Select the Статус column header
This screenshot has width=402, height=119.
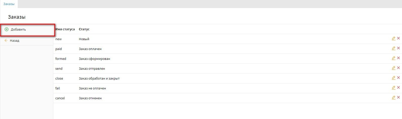84,29
